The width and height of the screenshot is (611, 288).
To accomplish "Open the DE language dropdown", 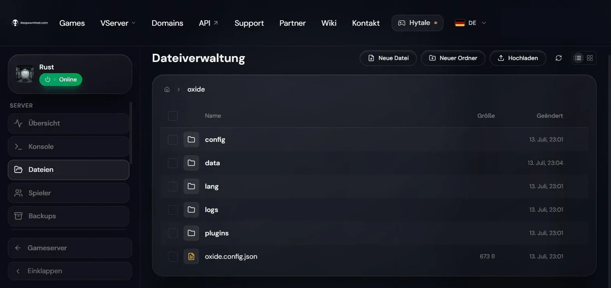I will pos(471,23).
